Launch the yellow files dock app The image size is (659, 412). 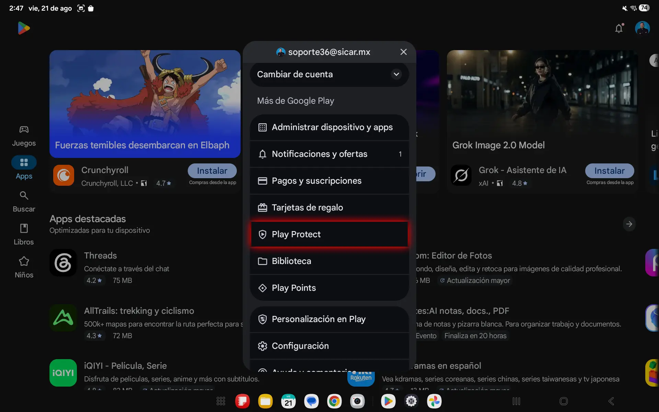click(265, 401)
